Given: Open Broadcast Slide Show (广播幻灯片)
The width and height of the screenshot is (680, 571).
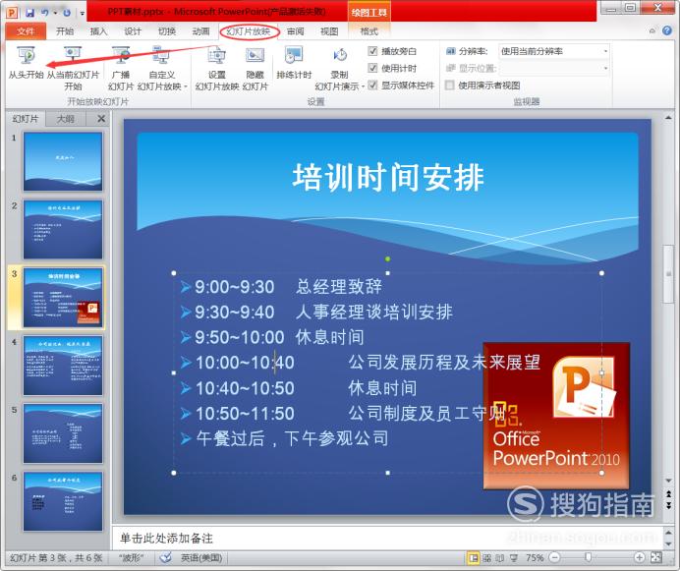Looking at the screenshot, I should pos(121,68).
